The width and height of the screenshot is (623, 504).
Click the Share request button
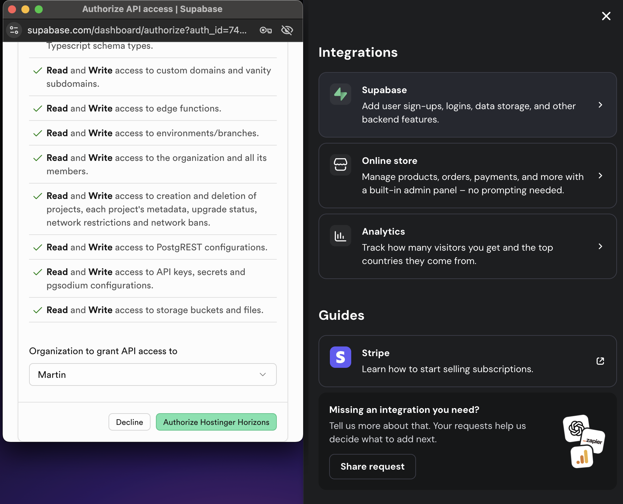click(x=372, y=466)
